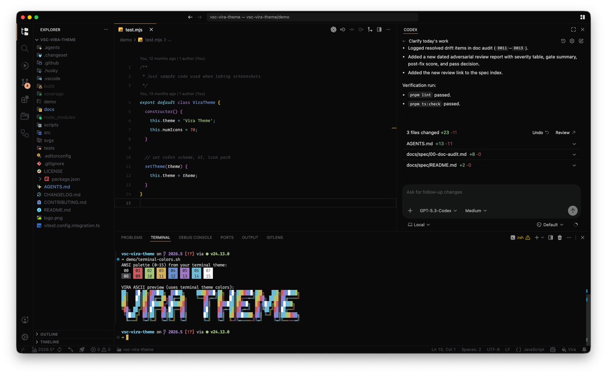Screen dimensions: 607x375
Task: Open the Default approval dropdown
Action: point(550,225)
